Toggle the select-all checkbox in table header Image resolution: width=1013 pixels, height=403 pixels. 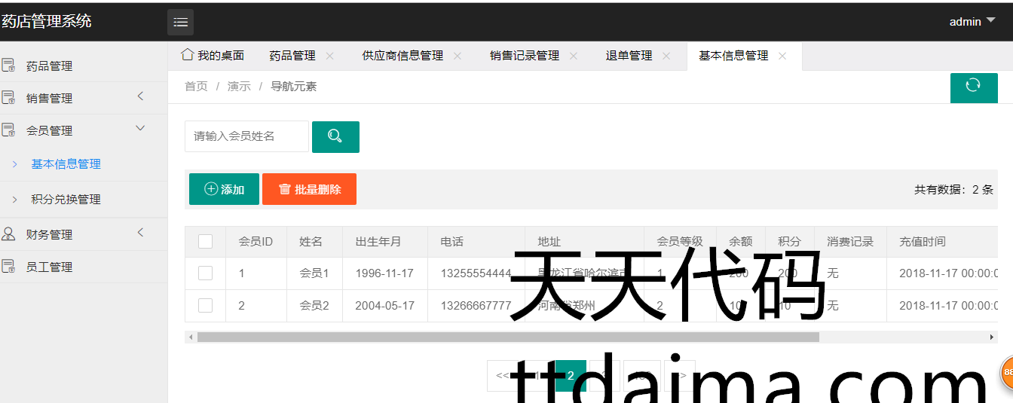pyautogui.click(x=205, y=242)
